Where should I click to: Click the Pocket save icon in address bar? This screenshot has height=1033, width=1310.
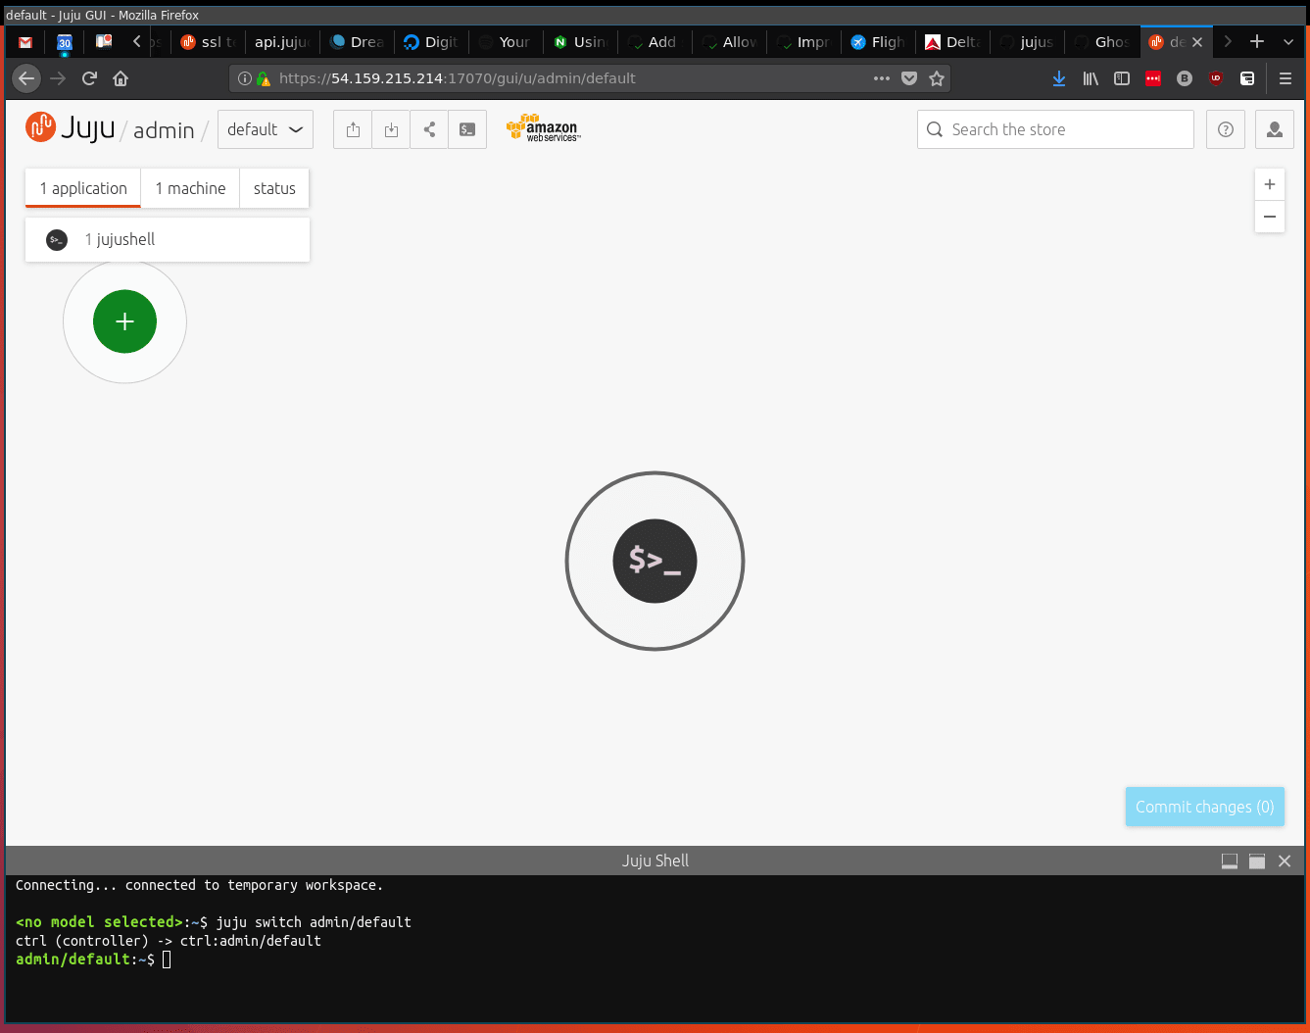909,78
